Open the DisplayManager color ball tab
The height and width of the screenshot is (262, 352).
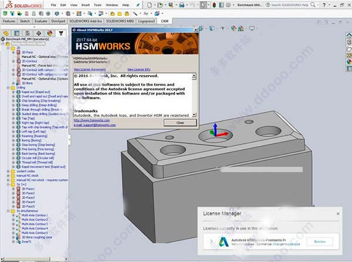(50, 33)
